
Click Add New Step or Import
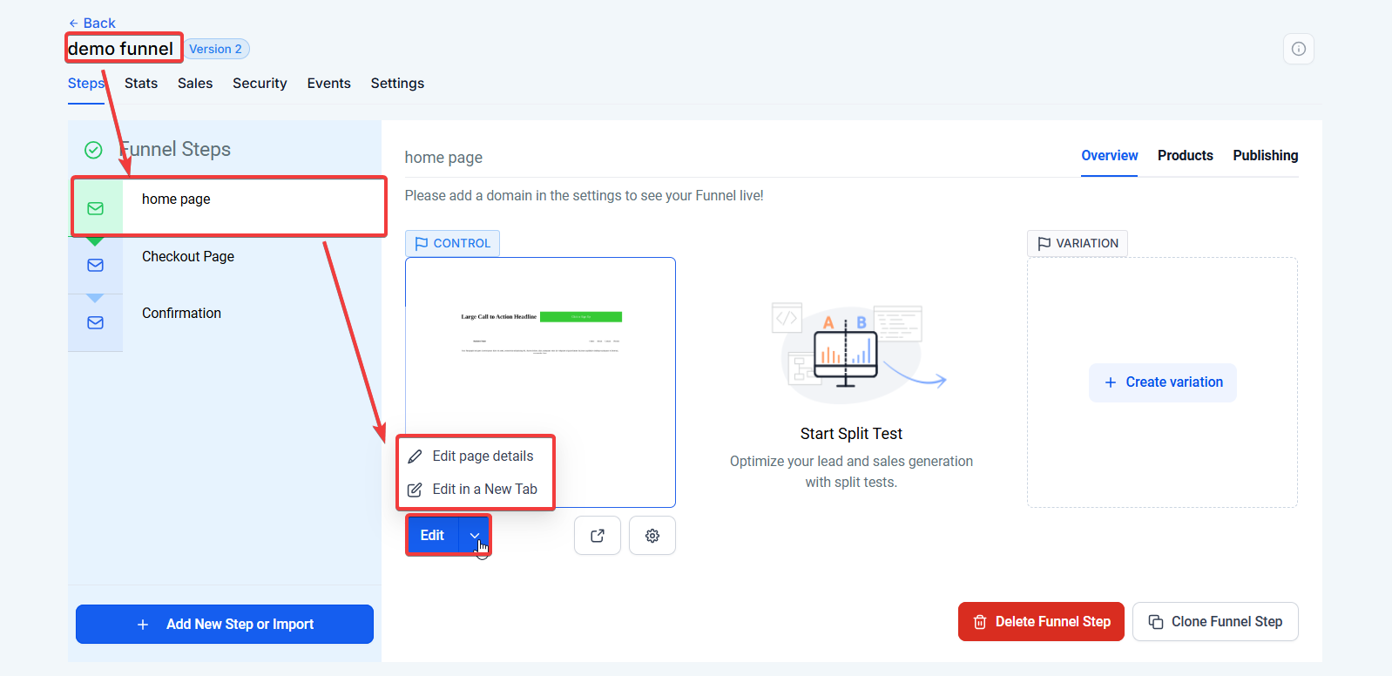tap(225, 625)
